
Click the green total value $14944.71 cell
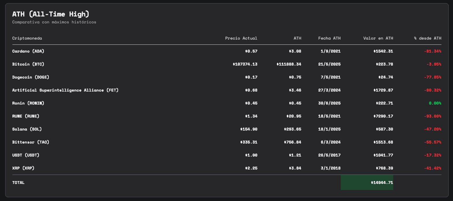367,183
